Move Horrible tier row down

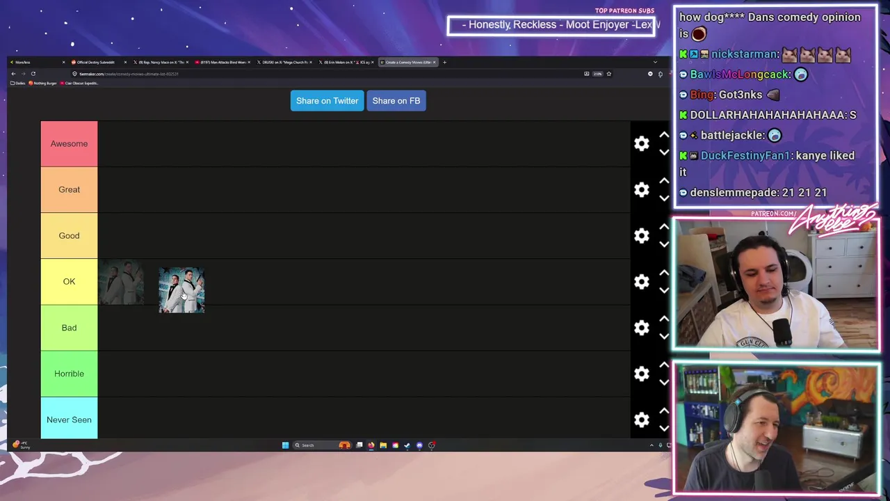pyautogui.click(x=664, y=382)
